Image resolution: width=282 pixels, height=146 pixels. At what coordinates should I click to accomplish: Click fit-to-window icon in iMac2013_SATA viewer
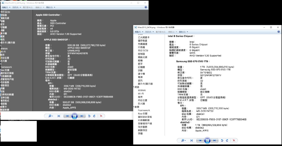coord(192,140)
